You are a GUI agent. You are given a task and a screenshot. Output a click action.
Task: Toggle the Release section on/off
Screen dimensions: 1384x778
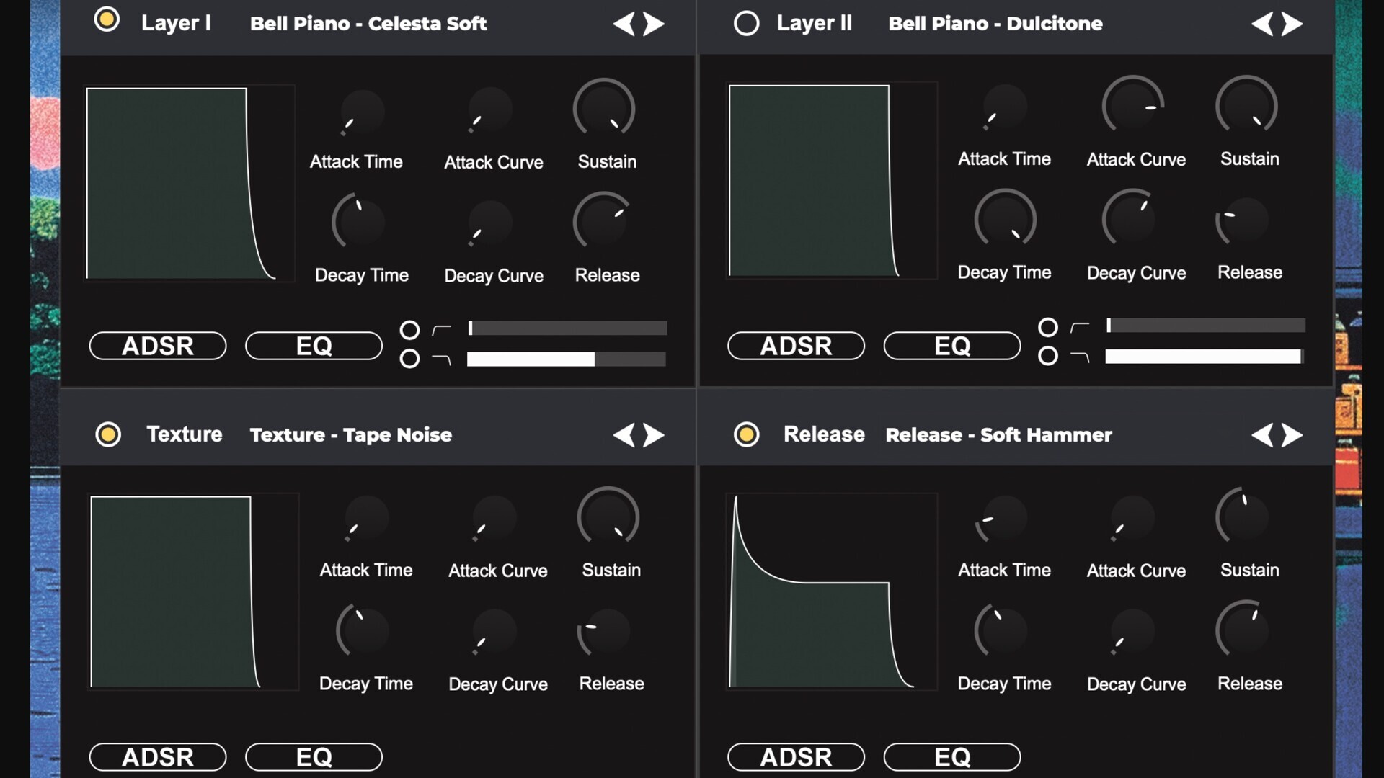(x=746, y=434)
